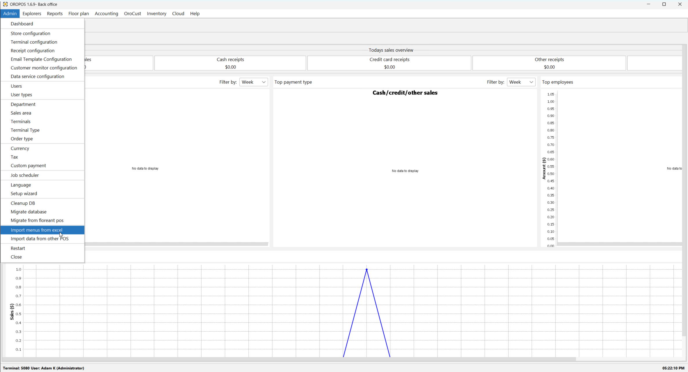Click the Top employees label
688x372 pixels.
[557, 82]
